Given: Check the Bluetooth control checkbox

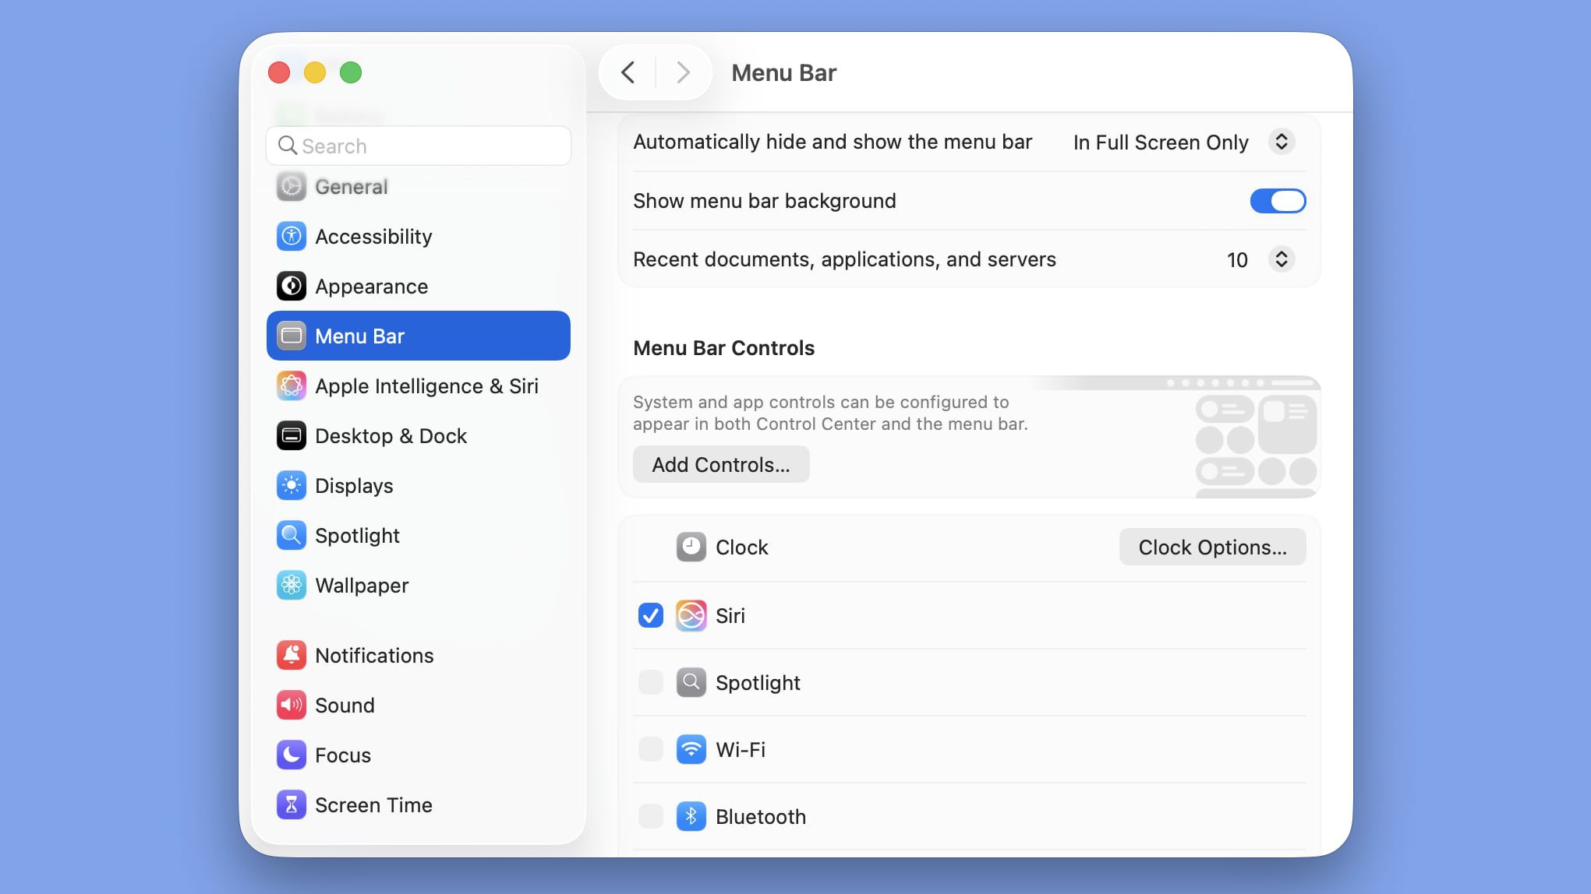Looking at the screenshot, I should [x=649, y=816].
